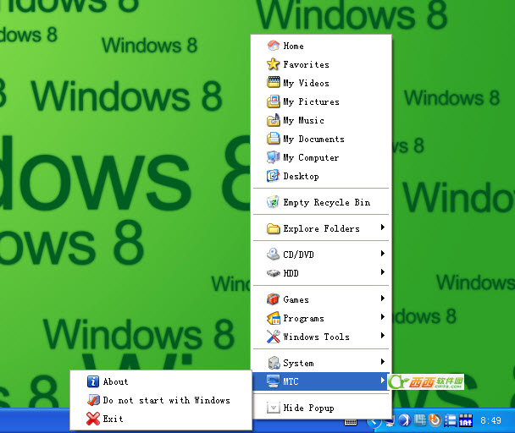Click the 8:49 taskbar clock

(490, 420)
